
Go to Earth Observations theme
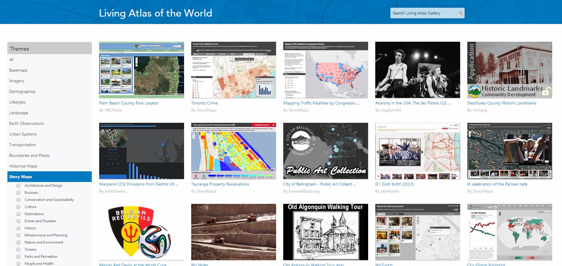click(x=50, y=123)
